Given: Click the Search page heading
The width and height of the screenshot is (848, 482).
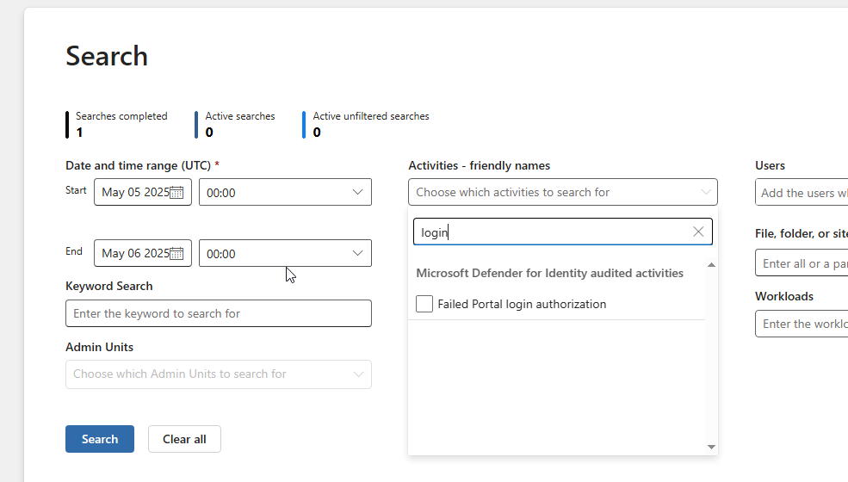Looking at the screenshot, I should coord(107,56).
